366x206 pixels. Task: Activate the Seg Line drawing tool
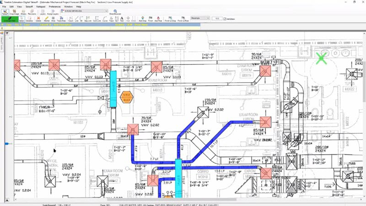click(x=88, y=19)
